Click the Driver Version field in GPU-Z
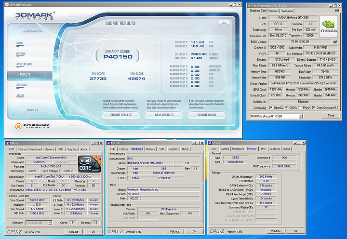 tap(303, 83)
